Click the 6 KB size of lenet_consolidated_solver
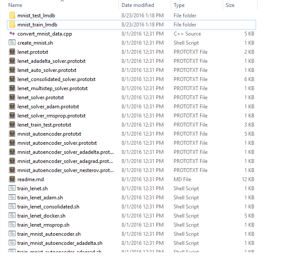 pyautogui.click(x=249, y=79)
